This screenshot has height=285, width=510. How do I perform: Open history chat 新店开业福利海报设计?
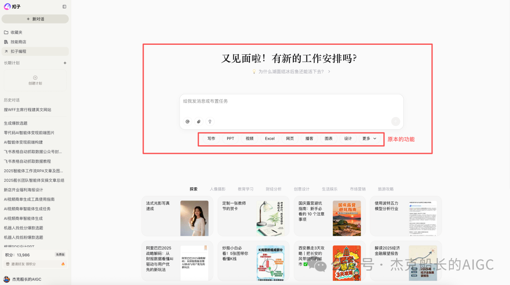24,190
